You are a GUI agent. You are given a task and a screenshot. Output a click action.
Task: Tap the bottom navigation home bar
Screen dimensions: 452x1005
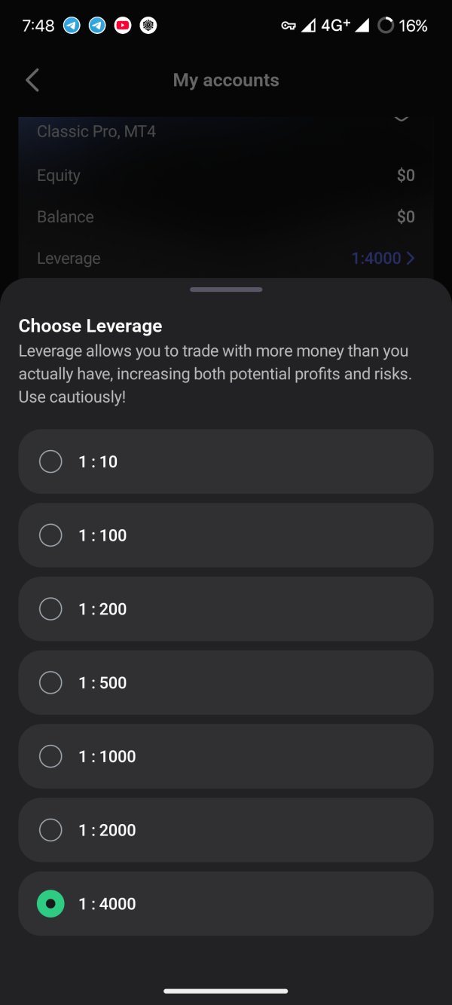point(226,991)
